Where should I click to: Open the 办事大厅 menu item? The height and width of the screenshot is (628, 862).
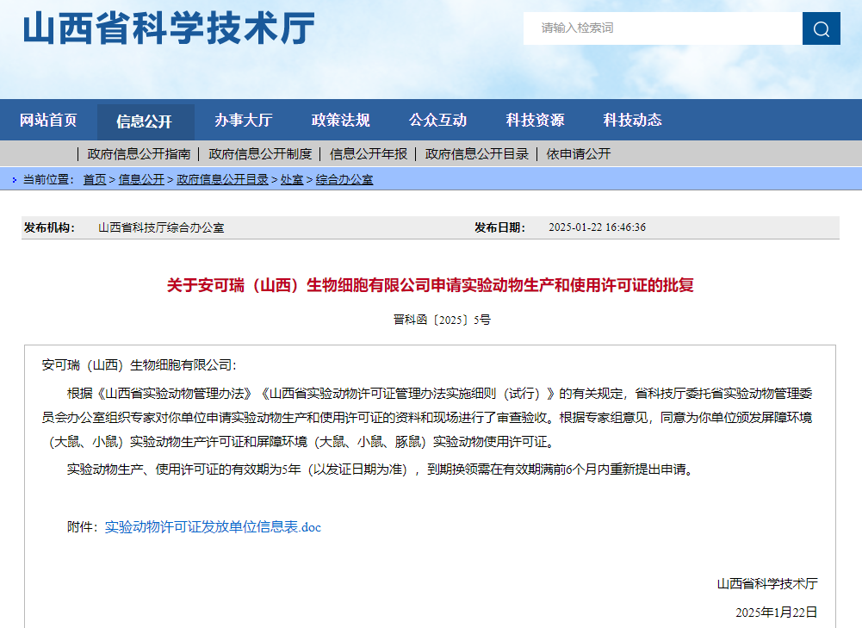pos(243,121)
